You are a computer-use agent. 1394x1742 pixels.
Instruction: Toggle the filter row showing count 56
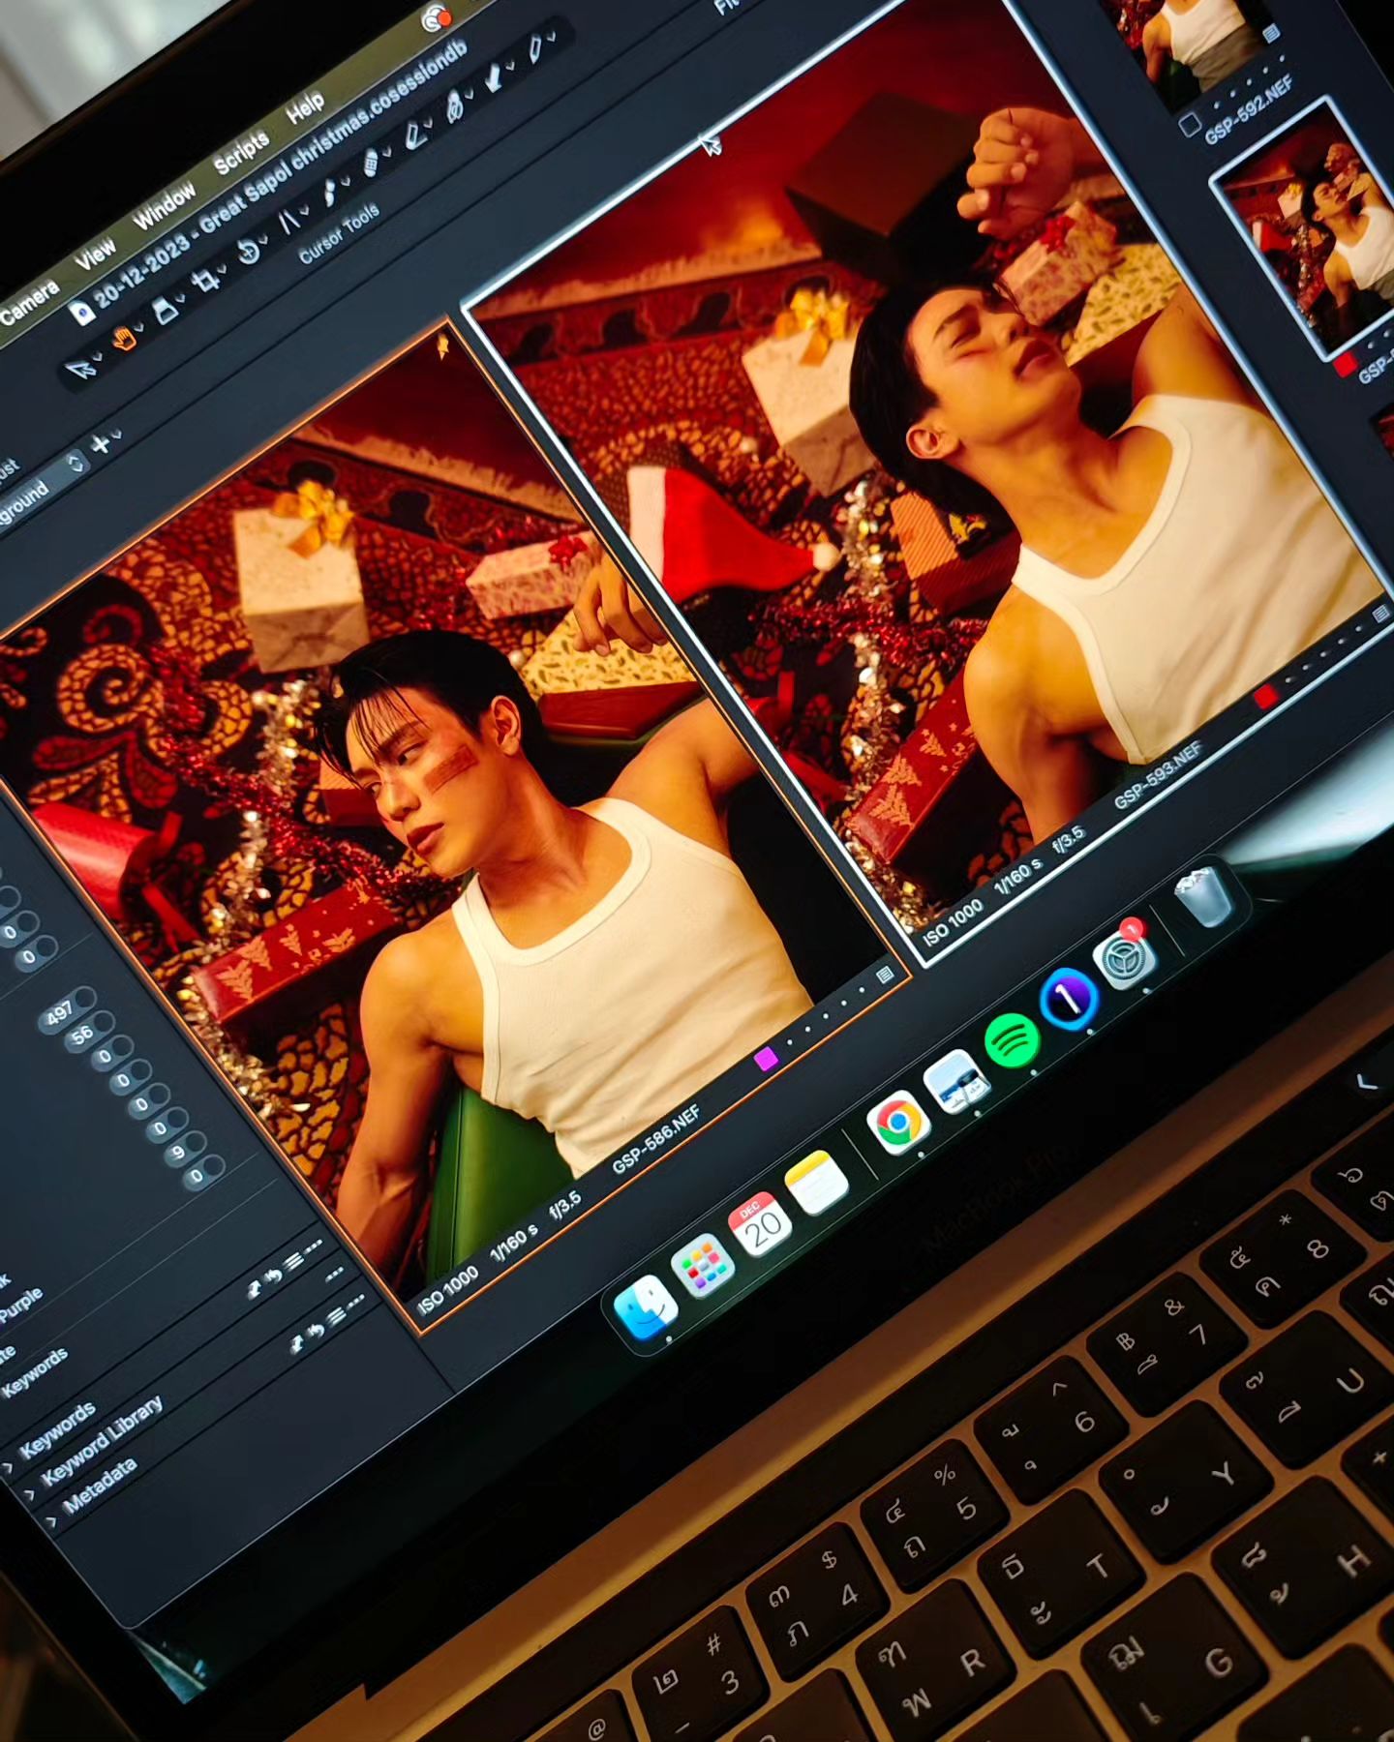[x=89, y=1031]
